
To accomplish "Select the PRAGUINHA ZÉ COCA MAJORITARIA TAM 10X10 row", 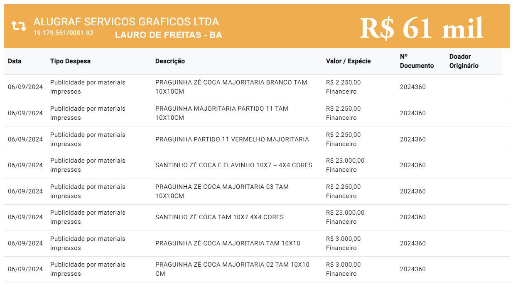I will point(228,243).
